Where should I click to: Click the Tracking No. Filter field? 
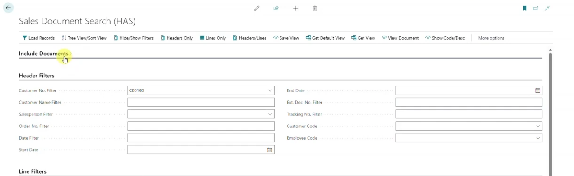click(x=469, y=114)
